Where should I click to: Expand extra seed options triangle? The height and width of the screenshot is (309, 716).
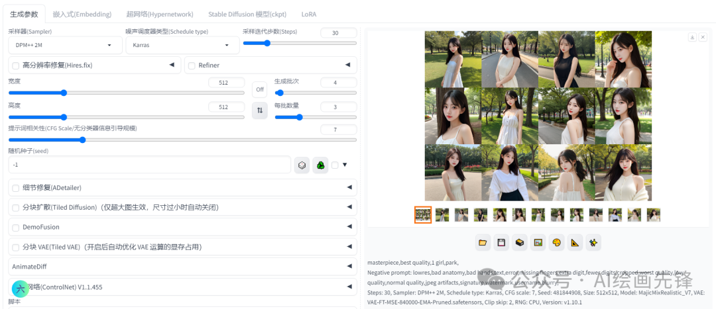345,165
